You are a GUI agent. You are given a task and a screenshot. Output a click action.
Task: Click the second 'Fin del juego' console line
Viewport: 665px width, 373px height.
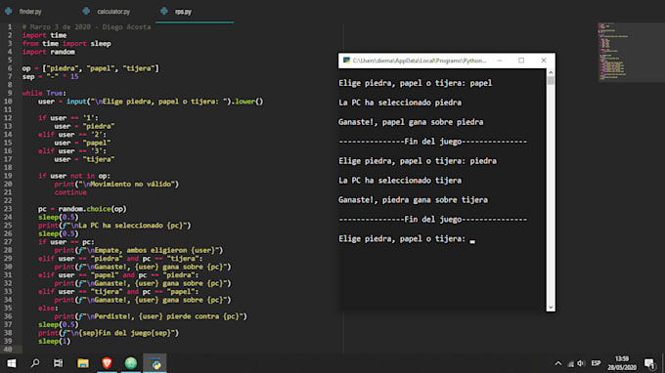pos(432,220)
